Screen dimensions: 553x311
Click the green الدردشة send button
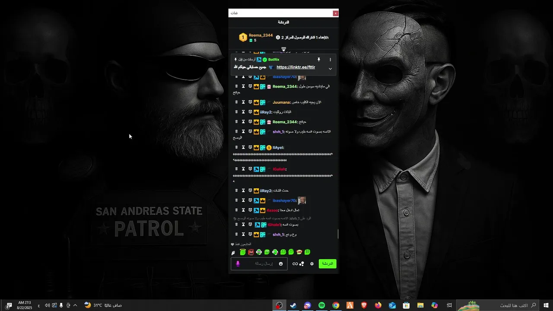point(327,263)
